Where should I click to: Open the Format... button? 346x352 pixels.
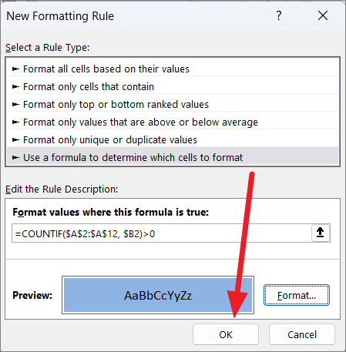(x=297, y=295)
